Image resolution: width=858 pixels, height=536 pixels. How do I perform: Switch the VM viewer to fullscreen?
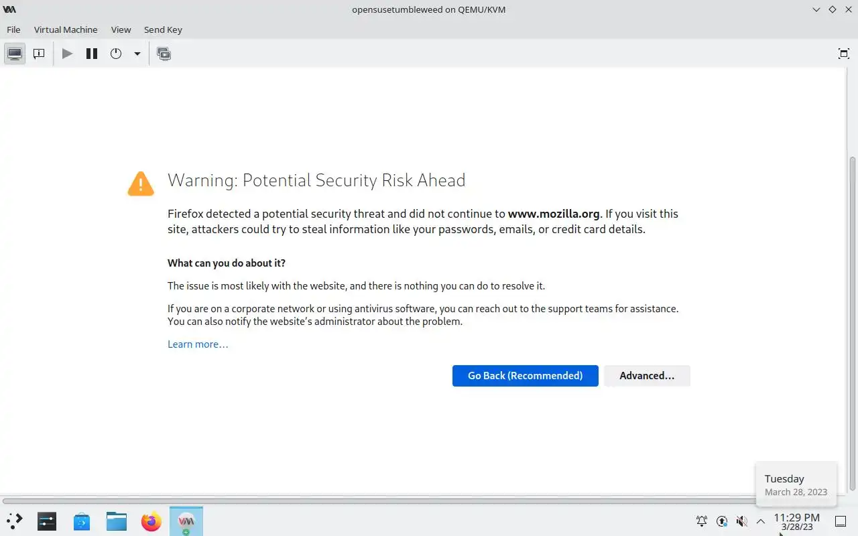pos(844,54)
